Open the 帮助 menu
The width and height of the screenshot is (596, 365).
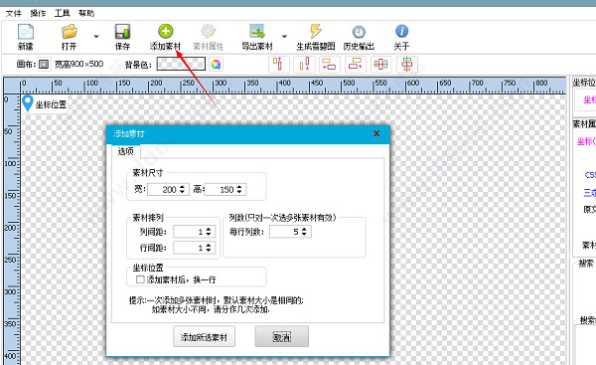pyautogui.click(x=86, y=13)
